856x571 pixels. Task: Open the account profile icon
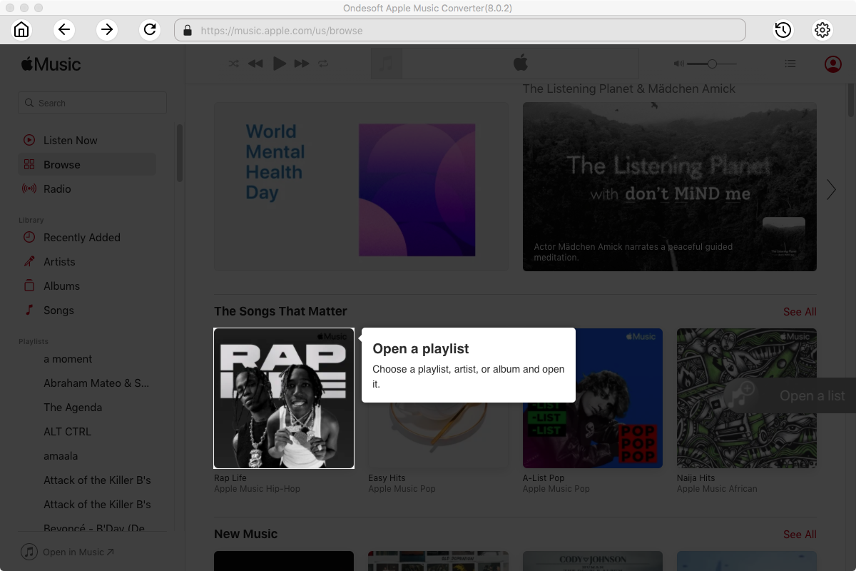click(832, 64)
